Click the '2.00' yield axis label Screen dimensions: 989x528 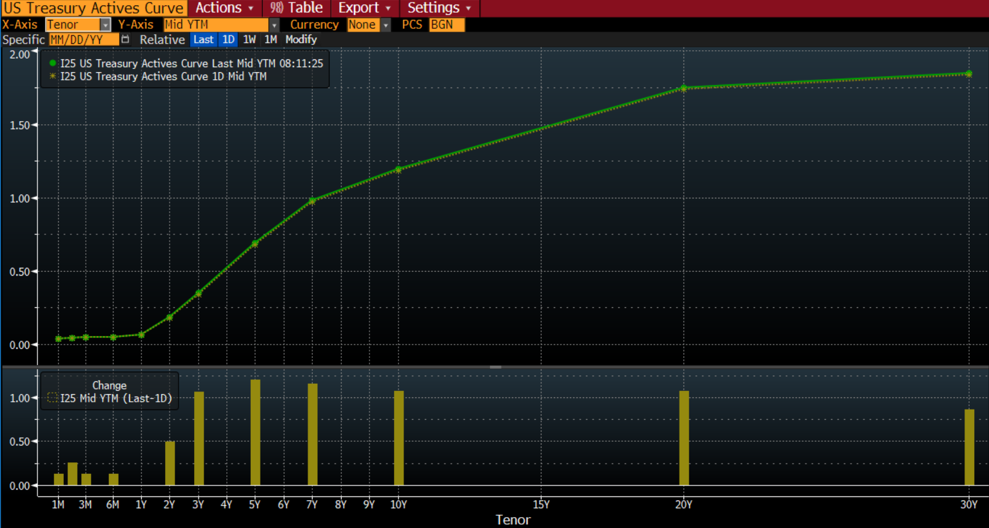(x=19, y=54)
